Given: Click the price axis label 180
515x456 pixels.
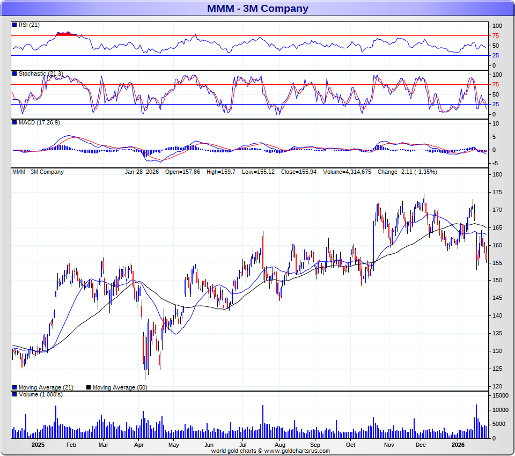Looking at the screenshot, I should (497, 174).
